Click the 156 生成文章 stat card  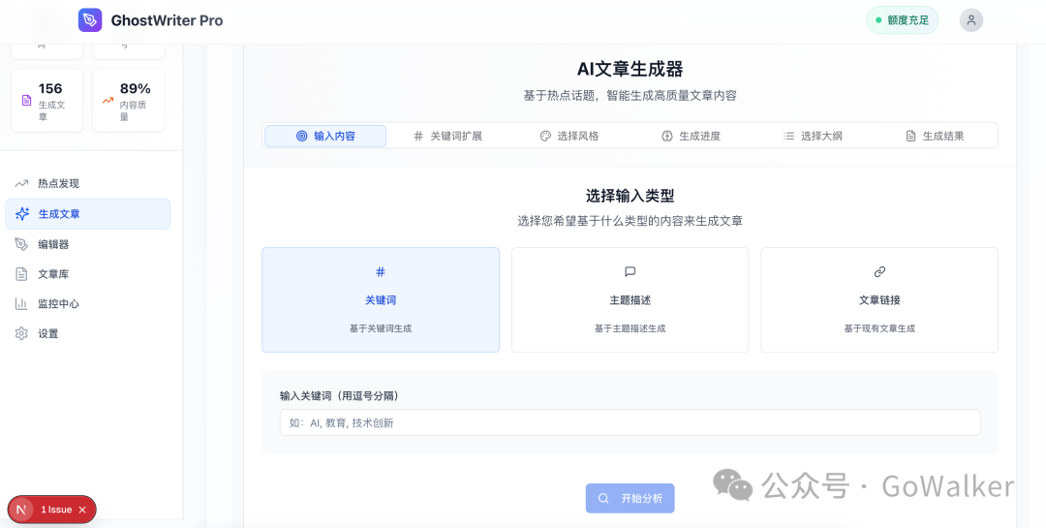click(47, 100)
